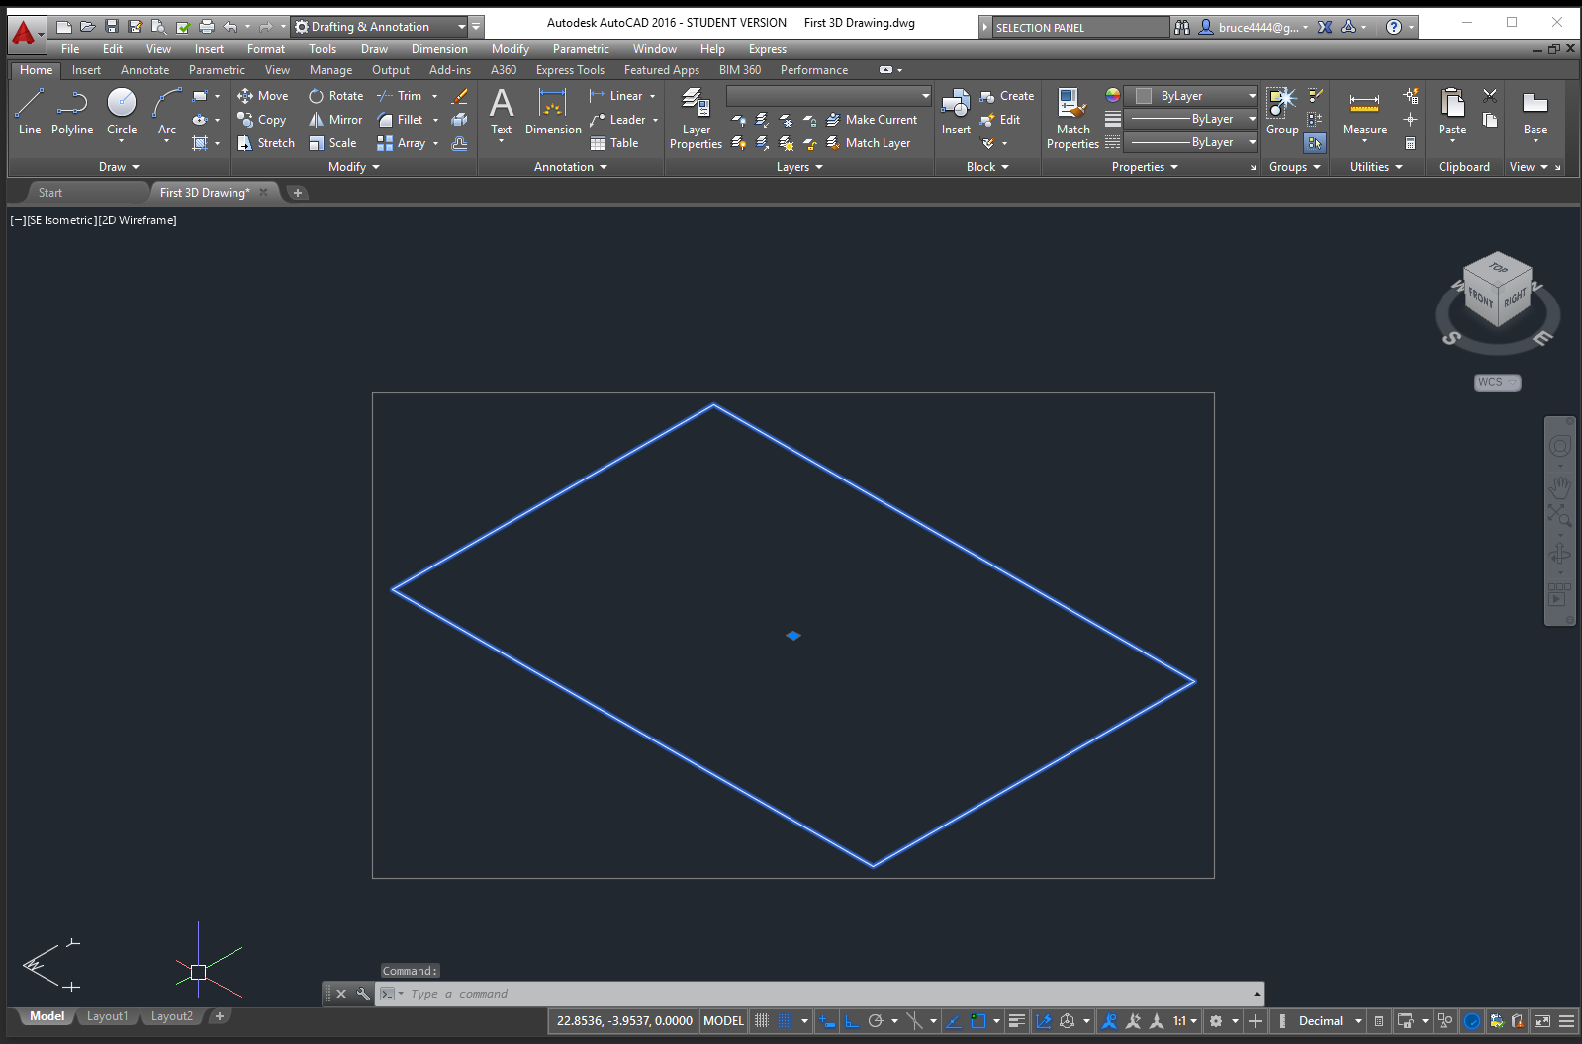Toggle hardware acceleration status icon
The width and height of the screenshot is (1582, 1044).
click(x=1472, y=1021)
